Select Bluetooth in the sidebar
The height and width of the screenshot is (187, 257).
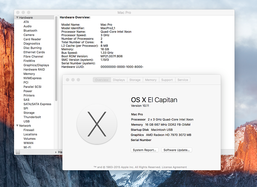tap(30, 31)
